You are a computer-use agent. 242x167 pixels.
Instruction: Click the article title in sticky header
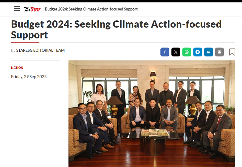click(x=91, y=9)
